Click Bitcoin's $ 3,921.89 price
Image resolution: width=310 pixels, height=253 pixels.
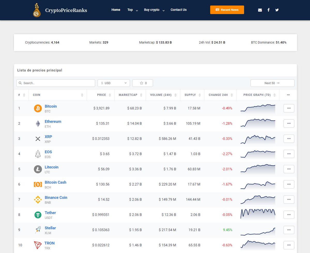coord(102,108)
